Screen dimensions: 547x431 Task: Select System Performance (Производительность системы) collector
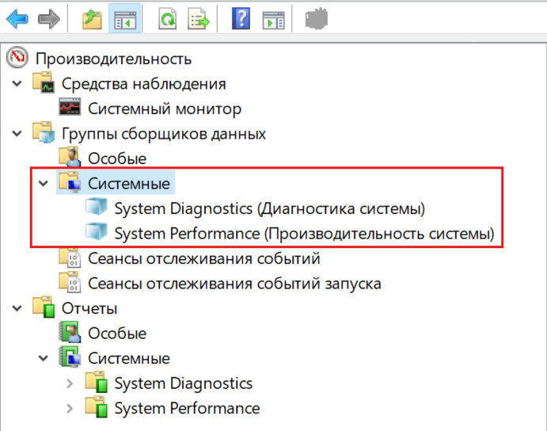coord(303,234)
